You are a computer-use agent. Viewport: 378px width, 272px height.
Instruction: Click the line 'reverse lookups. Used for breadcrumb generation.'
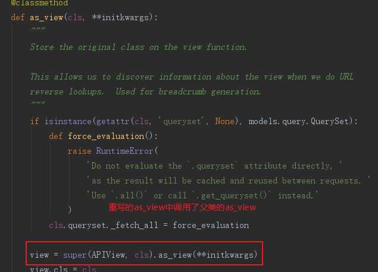[145, 91]
